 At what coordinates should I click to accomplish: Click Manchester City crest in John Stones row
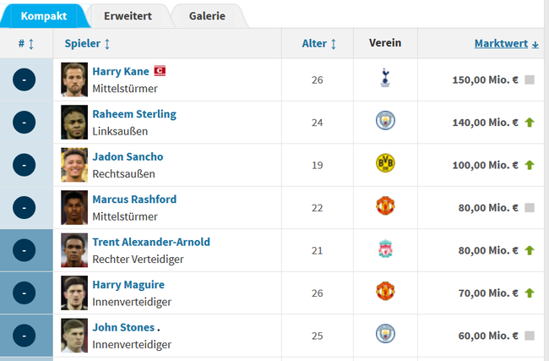(x=385, y=334)
